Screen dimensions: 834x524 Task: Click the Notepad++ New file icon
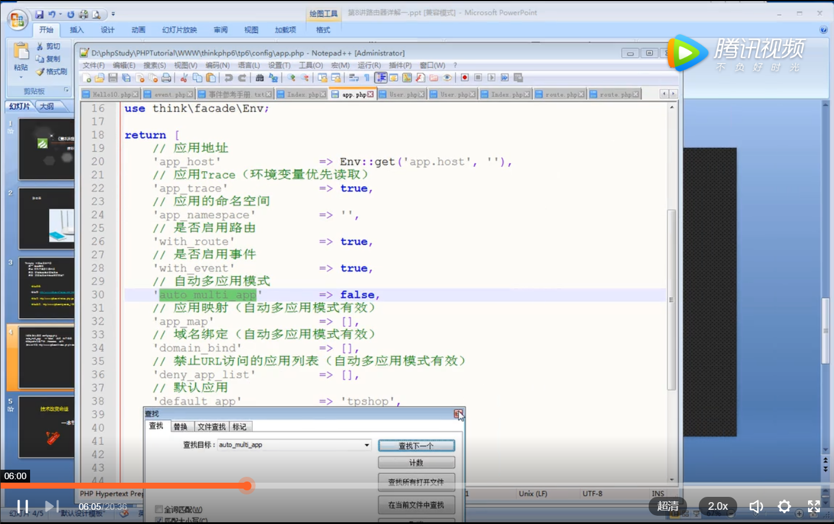tap(87, 78)
